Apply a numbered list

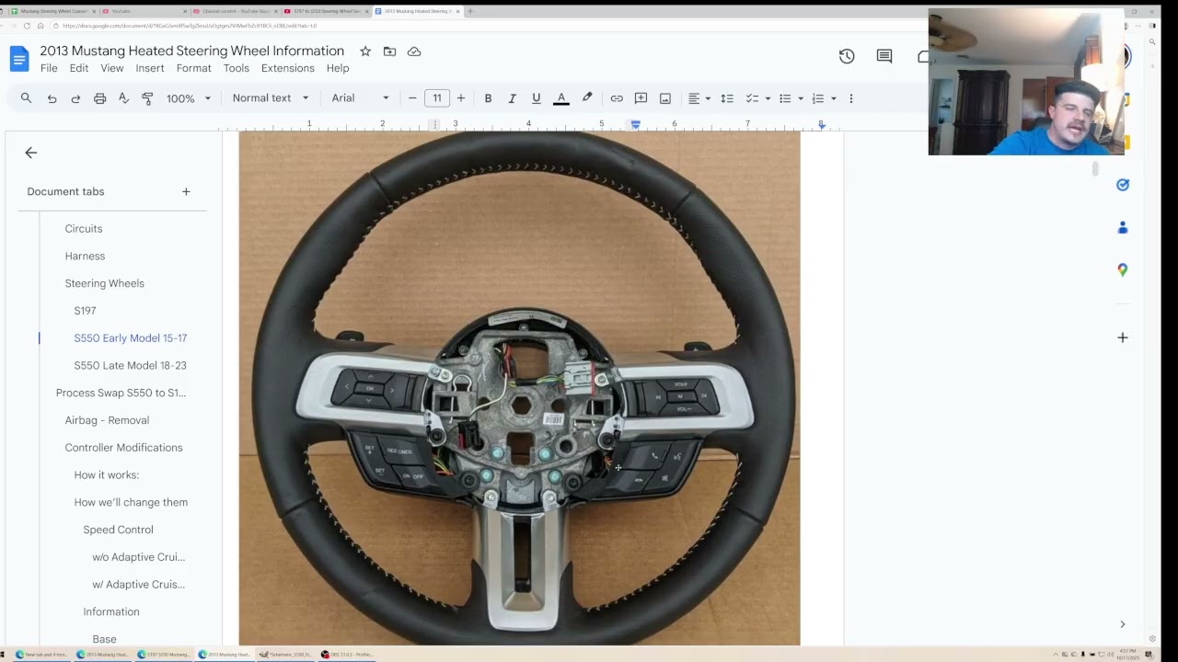point(817,98)
